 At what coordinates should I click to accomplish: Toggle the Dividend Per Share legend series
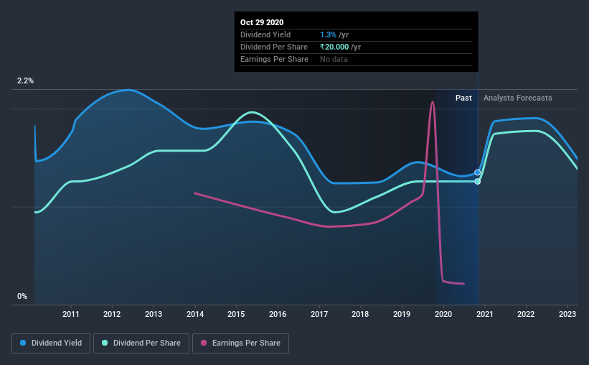tap(141, 343)
